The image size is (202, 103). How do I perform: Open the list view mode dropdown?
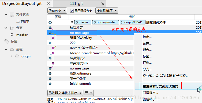coord(89,93)
